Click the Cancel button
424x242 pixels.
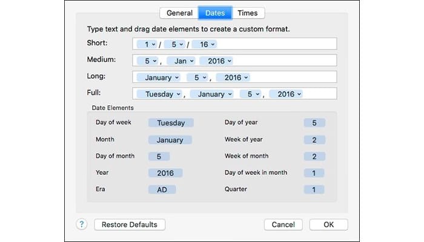pos(283,224)
